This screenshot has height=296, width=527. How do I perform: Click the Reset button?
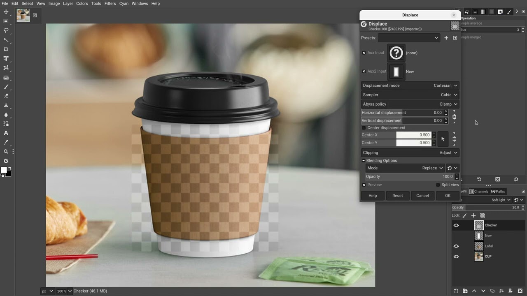[398, 196]
